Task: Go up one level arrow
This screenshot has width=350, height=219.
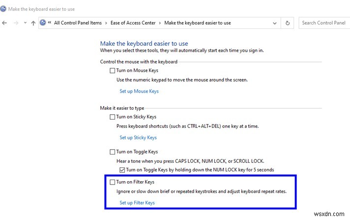Action: [33, 23]
